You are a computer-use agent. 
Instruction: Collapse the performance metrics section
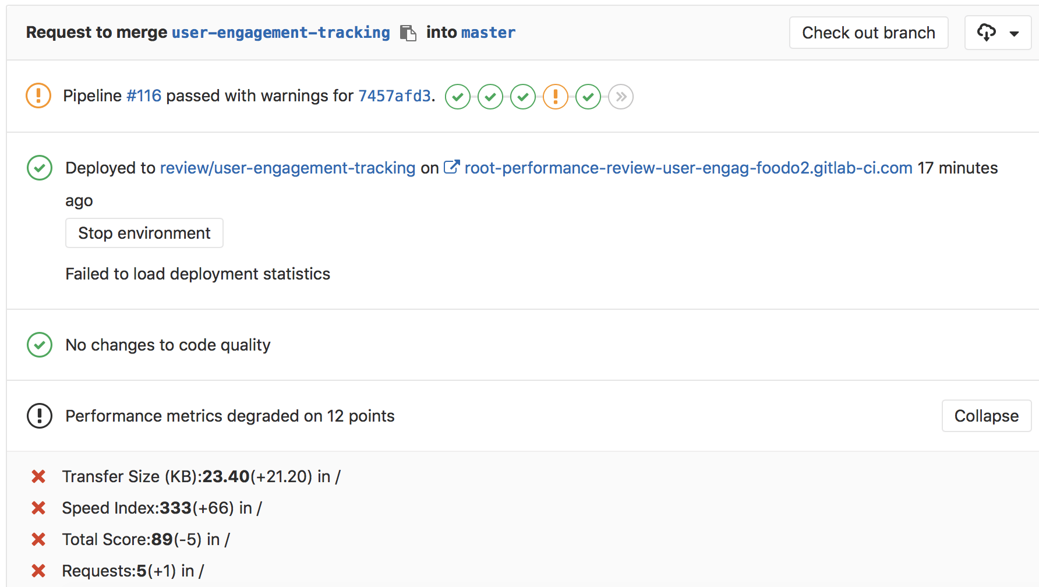click(986, 416)
